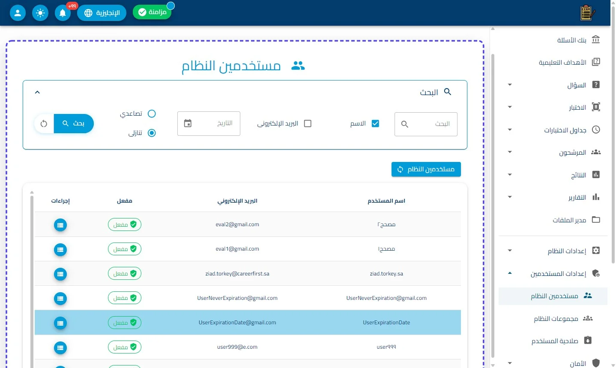
Task: Click the exam app logo icon
Action: (x=588, y=13)
